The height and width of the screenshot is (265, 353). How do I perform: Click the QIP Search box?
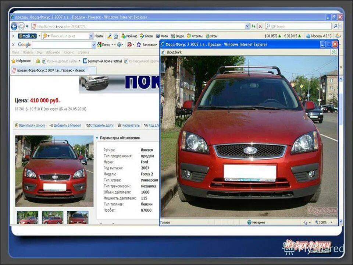coord(298,26)
